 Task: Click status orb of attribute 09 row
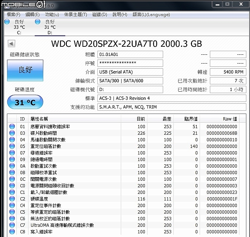point(12,159)
